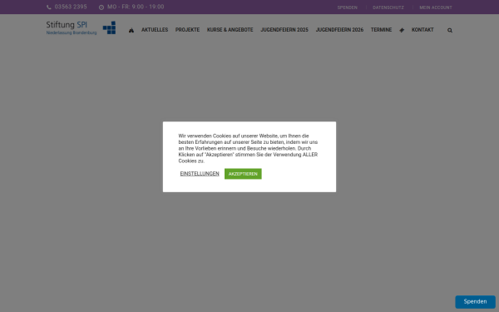
Task: Open Datenschutz link in top bar
Action: coord(388,7)
